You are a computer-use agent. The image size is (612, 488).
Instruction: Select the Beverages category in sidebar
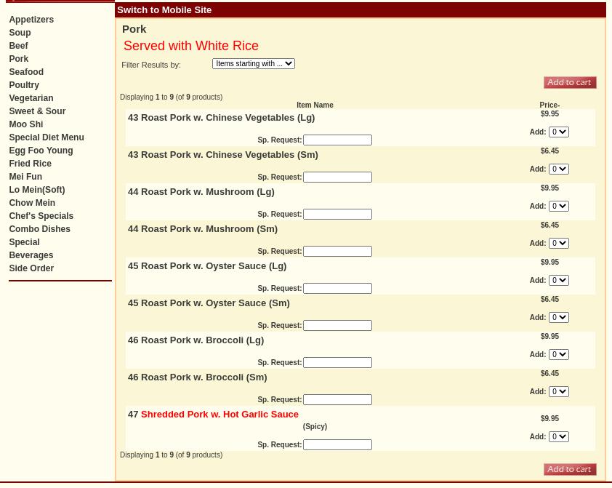pos(31,256)
